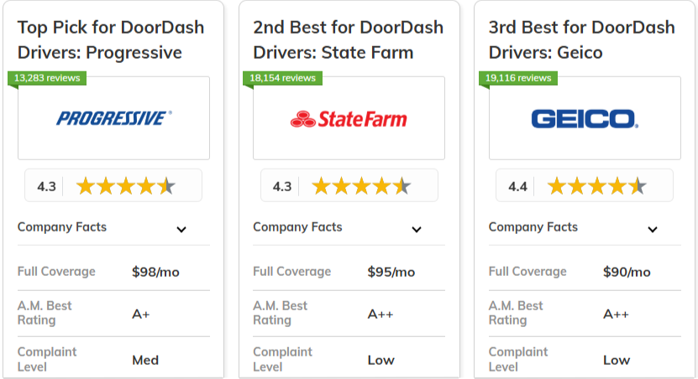Viewport: 698px width, 379px height.
Task: Expand Progressive Company Facts chevron
Action: tap(181, 229)
